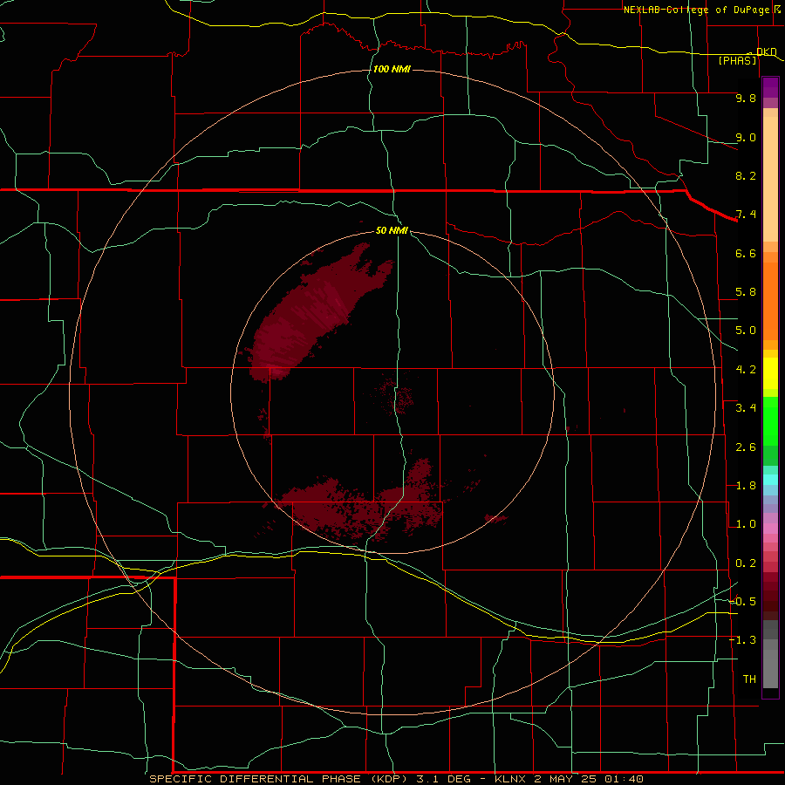Click the 2 MAY 25 01:40 timestamp
This screenshot has height=785, width=785.
589,779
